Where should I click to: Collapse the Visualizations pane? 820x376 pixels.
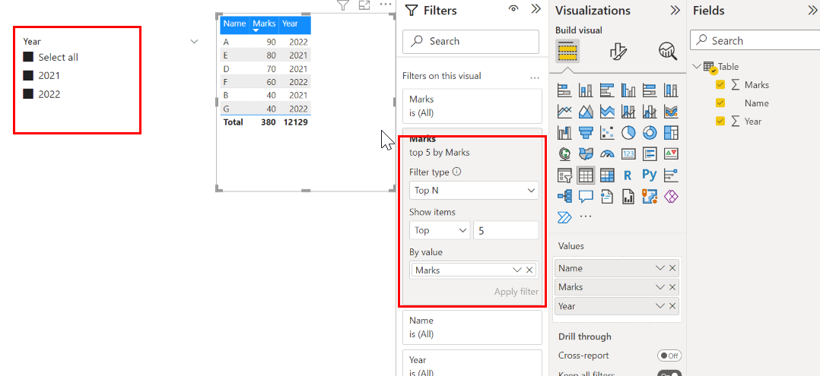675,11
